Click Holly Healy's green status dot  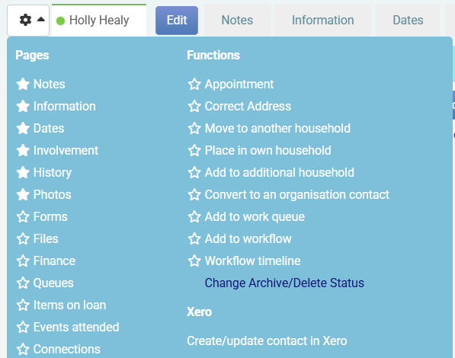[x=60, y=21]
